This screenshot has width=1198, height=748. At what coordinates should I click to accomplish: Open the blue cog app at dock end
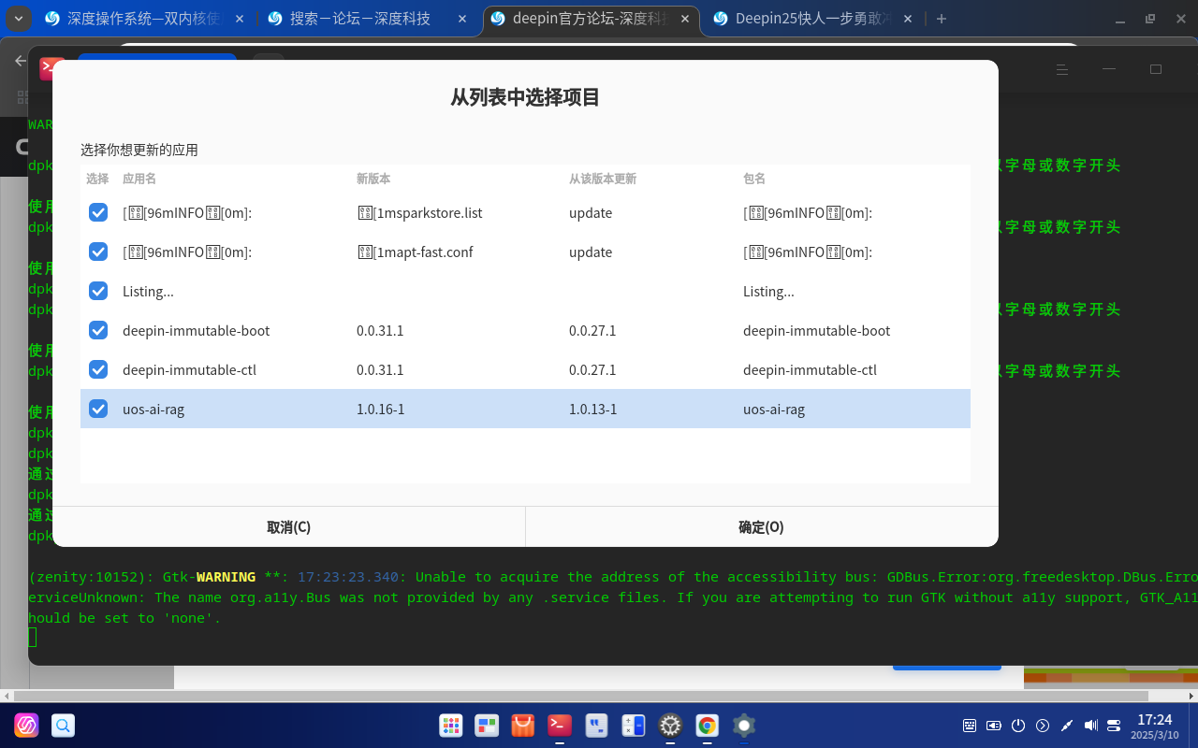click(x=743, y=725)
